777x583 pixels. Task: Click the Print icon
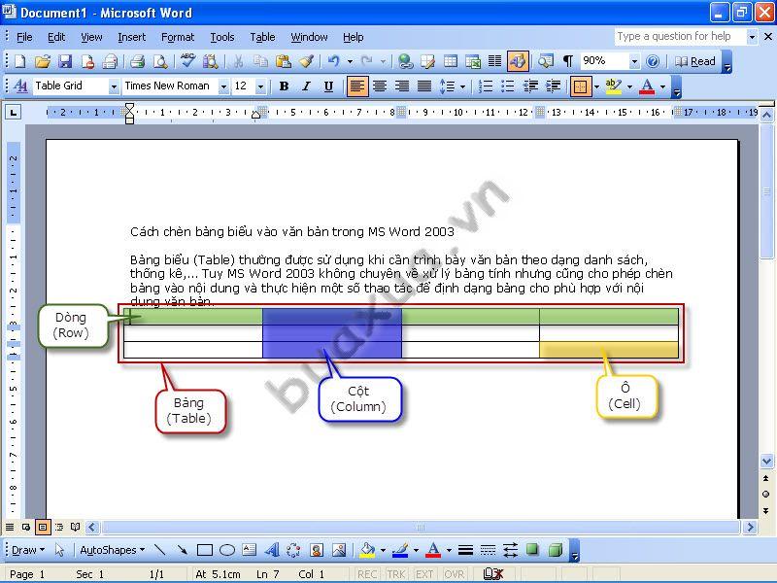[x=137, y=61]
